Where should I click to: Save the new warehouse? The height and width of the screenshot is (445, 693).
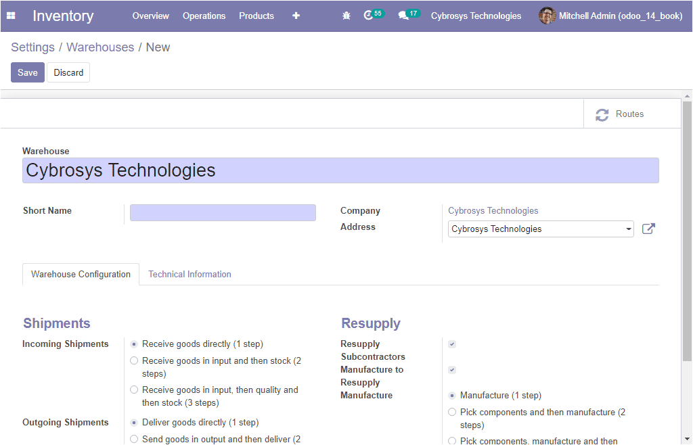pyautogui.click(x=27, y=72)
